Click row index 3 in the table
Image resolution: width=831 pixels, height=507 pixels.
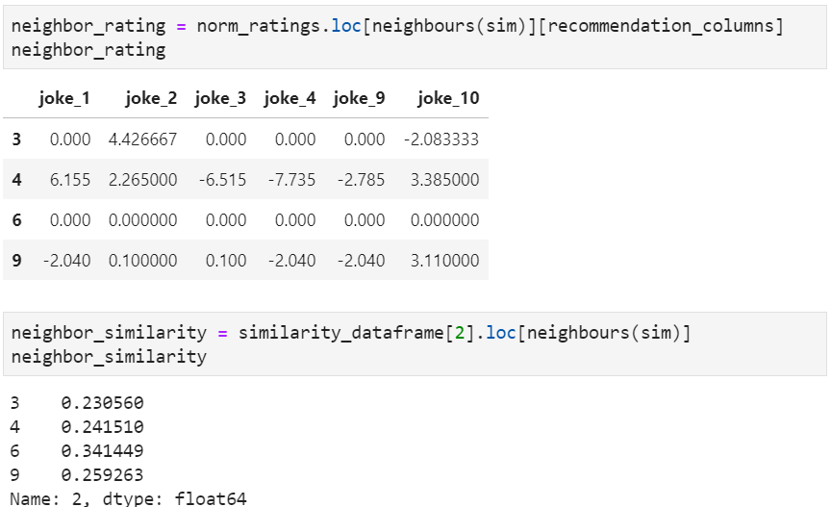tap(17, 139)
